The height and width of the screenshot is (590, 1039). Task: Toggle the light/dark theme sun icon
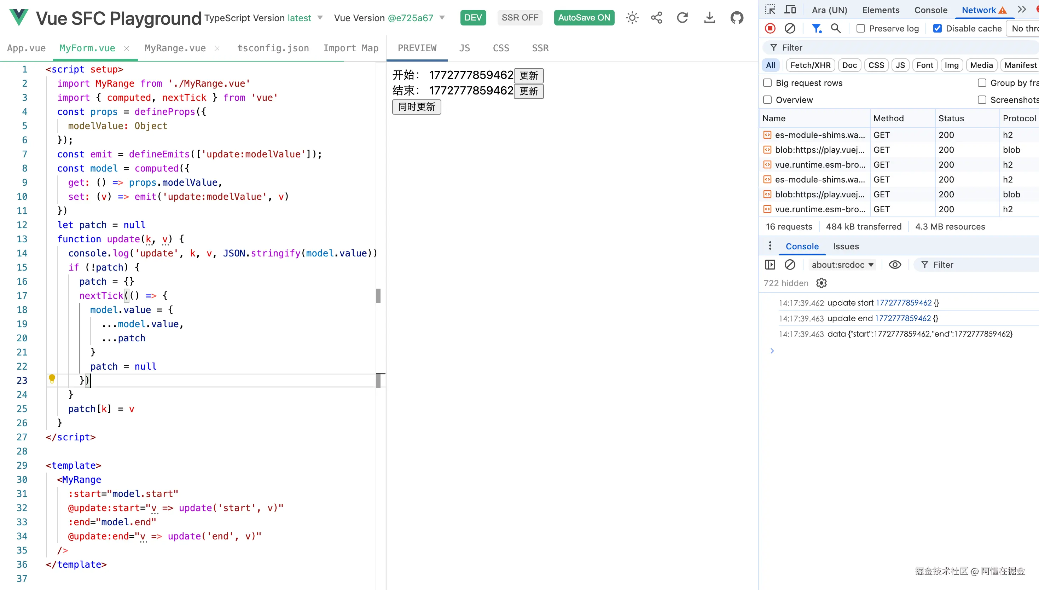pyautogui.click(x=632, y=18)
